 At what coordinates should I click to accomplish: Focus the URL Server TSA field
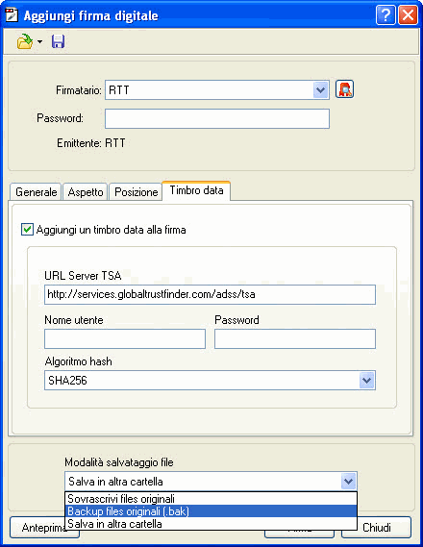[210, 294]
